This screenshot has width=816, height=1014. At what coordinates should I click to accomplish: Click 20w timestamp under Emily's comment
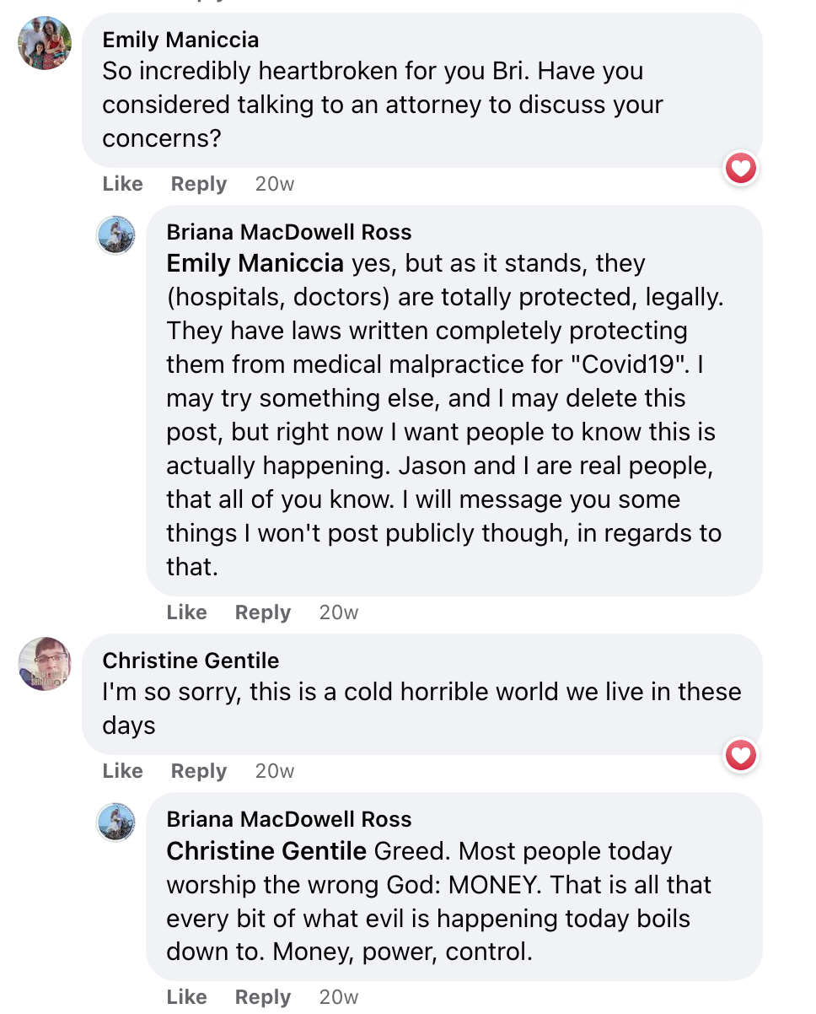(x=275, y=184)
